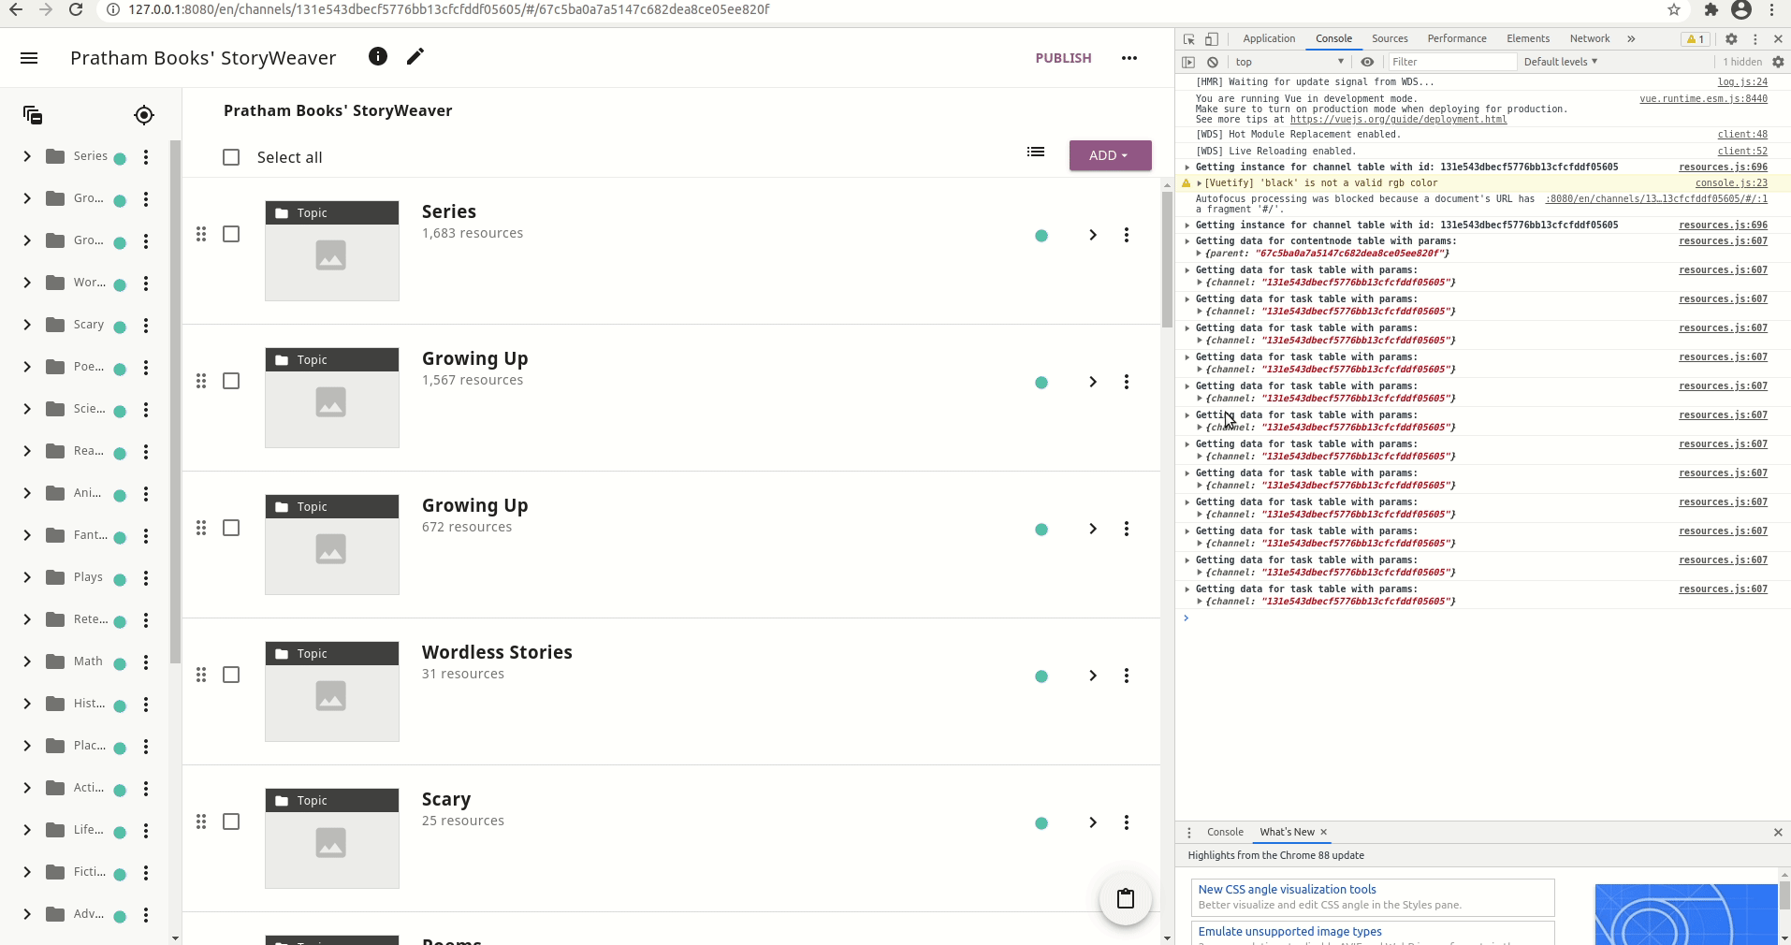Collapse all tree folders icon

pyautogui.click(x=33, y=115)
